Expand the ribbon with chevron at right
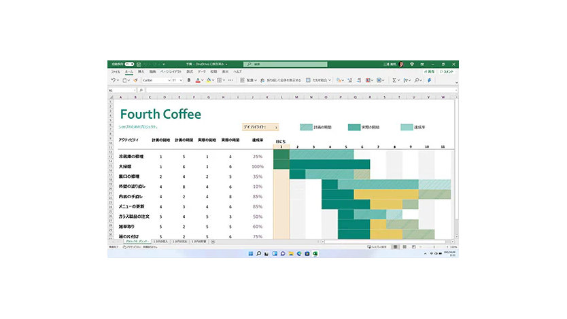 (x=456, y=83)
